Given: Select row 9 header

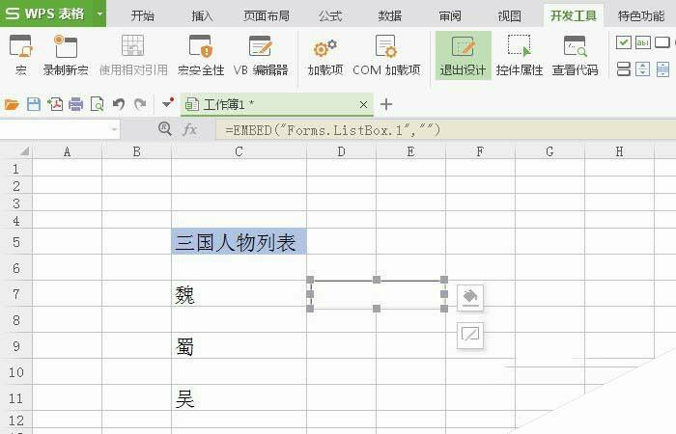Looking at the screenshot, I should tap(16, 345).
